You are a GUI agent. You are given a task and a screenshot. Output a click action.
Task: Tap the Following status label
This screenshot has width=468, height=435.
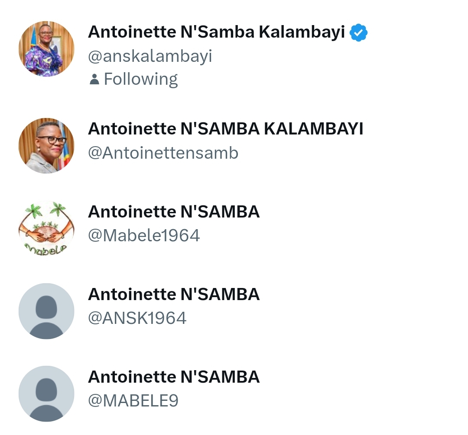tap(140, 79)
